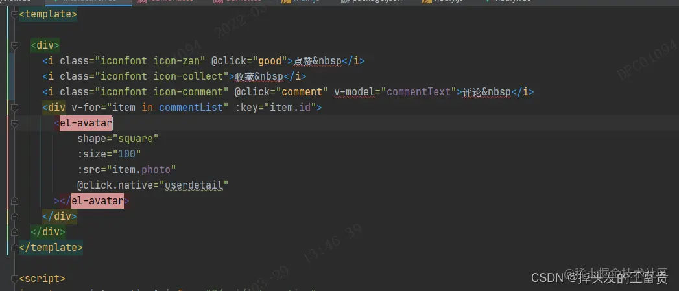Click the @click="good" handler
Screen dimensions: 679x291
(250, 61)
